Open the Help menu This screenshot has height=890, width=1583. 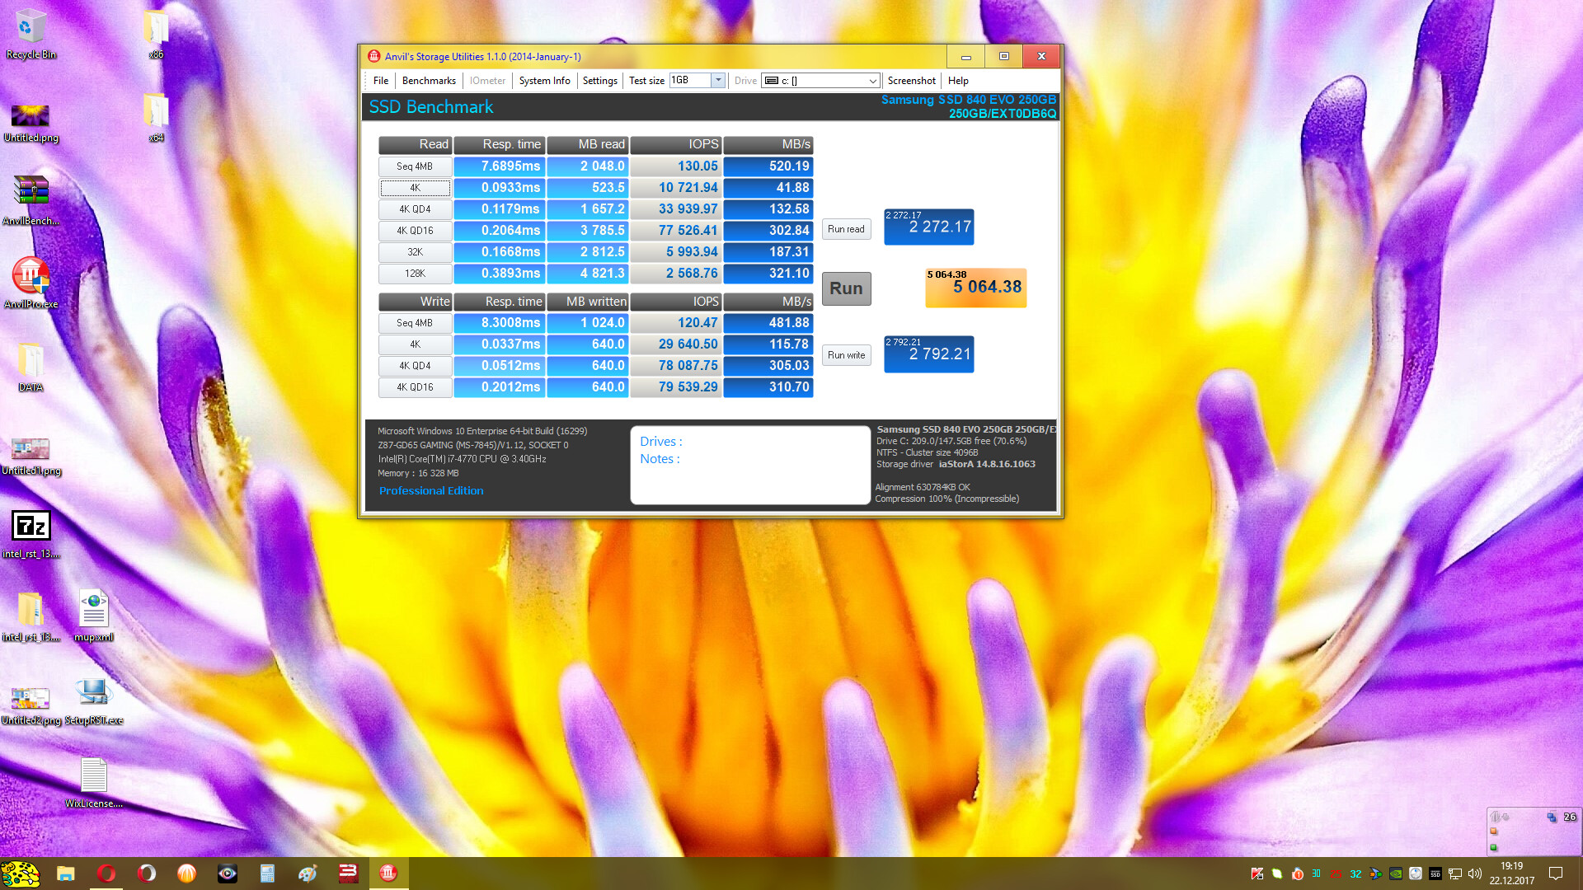coord(958,81)
